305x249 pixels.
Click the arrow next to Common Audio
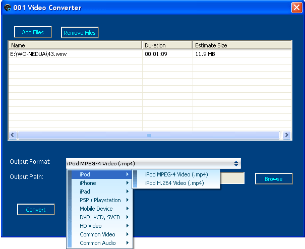pos(128,243)
